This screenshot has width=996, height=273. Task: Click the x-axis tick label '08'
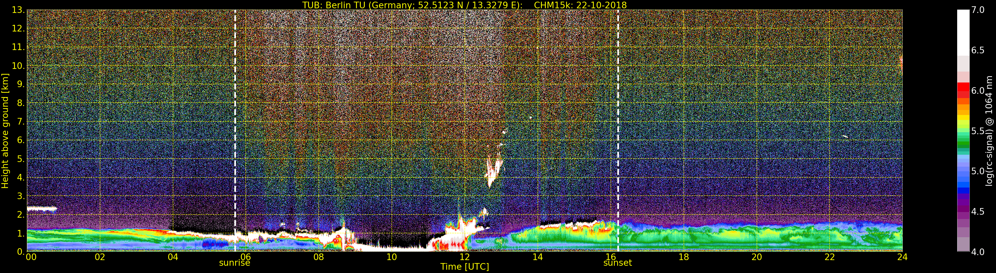(319, 257)
